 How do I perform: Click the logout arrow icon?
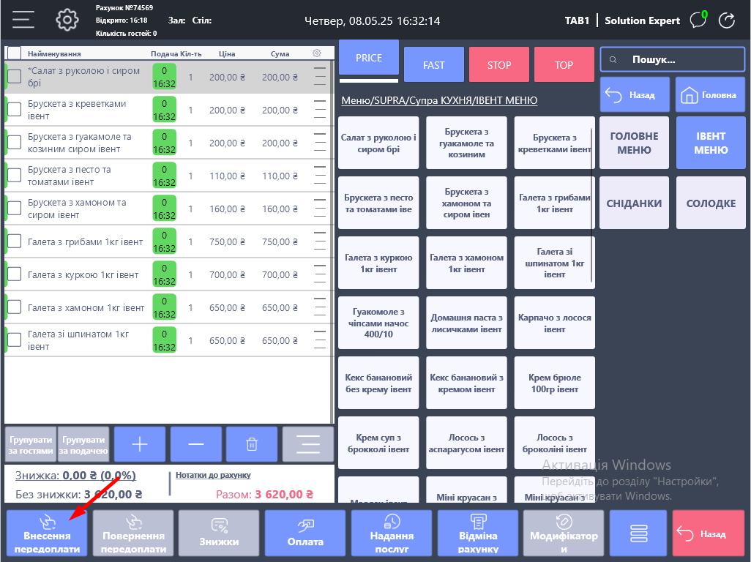pyautogui.click(x=727, y=20)
